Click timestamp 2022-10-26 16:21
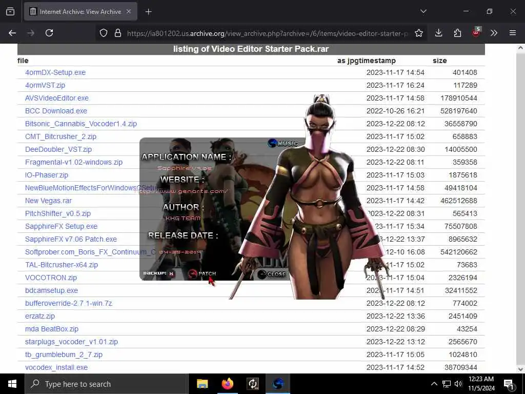Screen dimensions: 525x394 [x=395, y=111]
